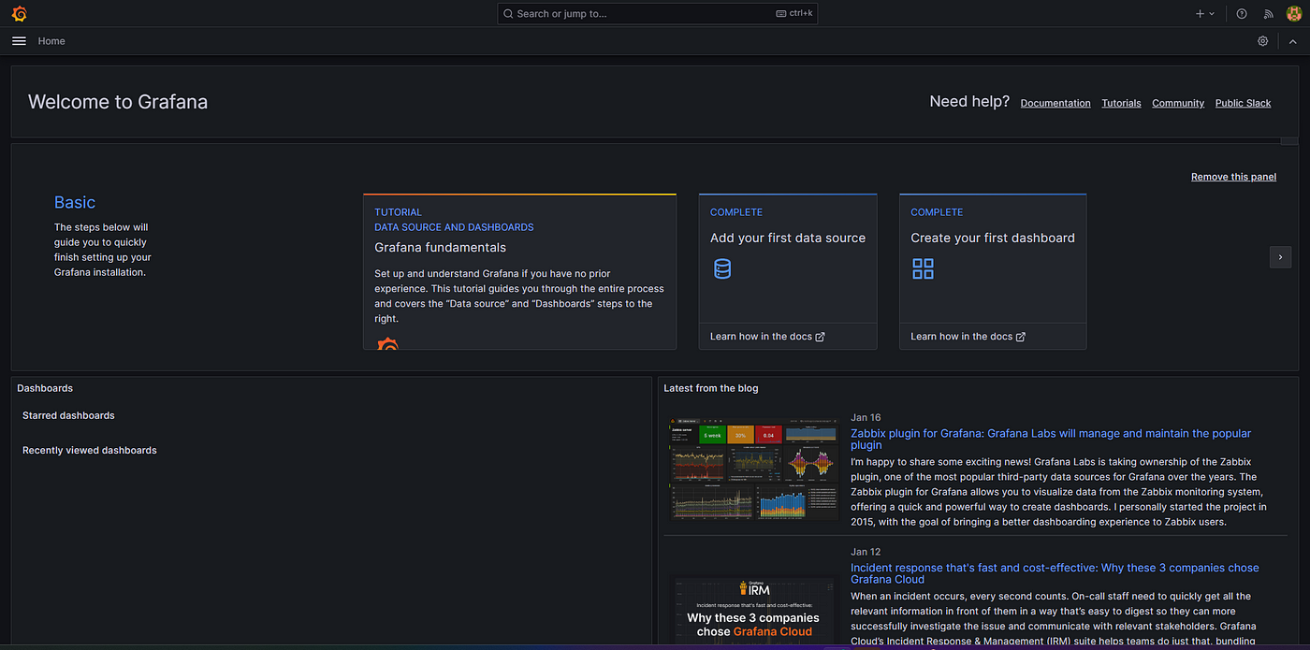Viewport: 1310px width, 650px height.
Task: Open the news RSS feed icon
Action: coord(1269,14)
